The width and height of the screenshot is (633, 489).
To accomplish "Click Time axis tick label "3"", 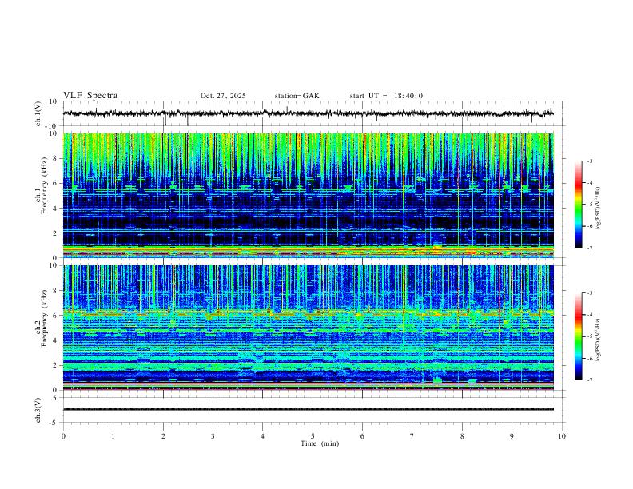I will tap(213, 436).
